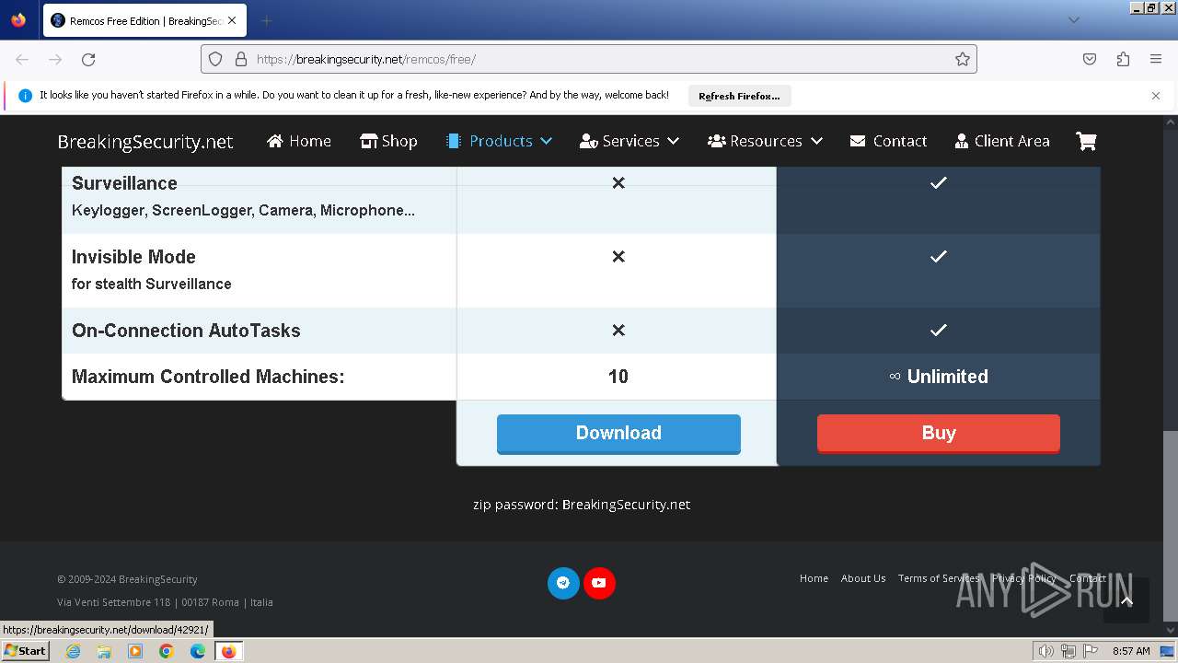Viewport: 1178px width, 663px height.
Task: Open the footer About Us link
Action: pyautogui.click(x=863, y=578)
